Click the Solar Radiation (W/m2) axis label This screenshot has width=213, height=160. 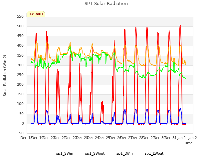(5, 76)
